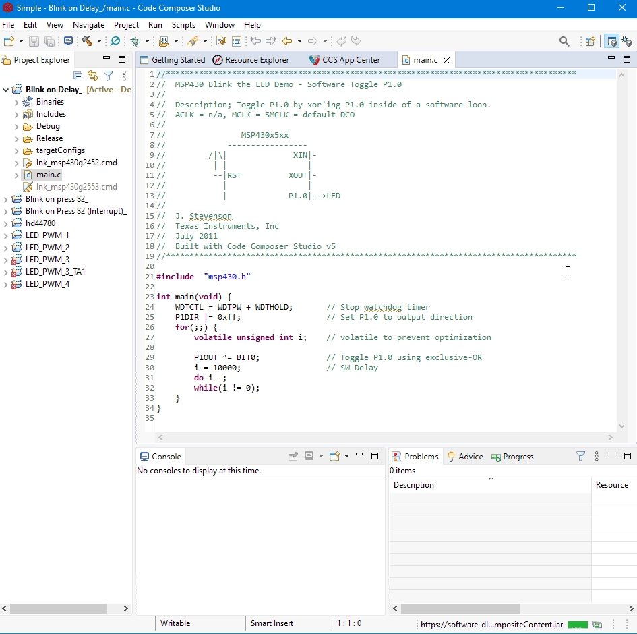Click the Save icon in toolbar
637x634 pixels.
tap(34, 41)
